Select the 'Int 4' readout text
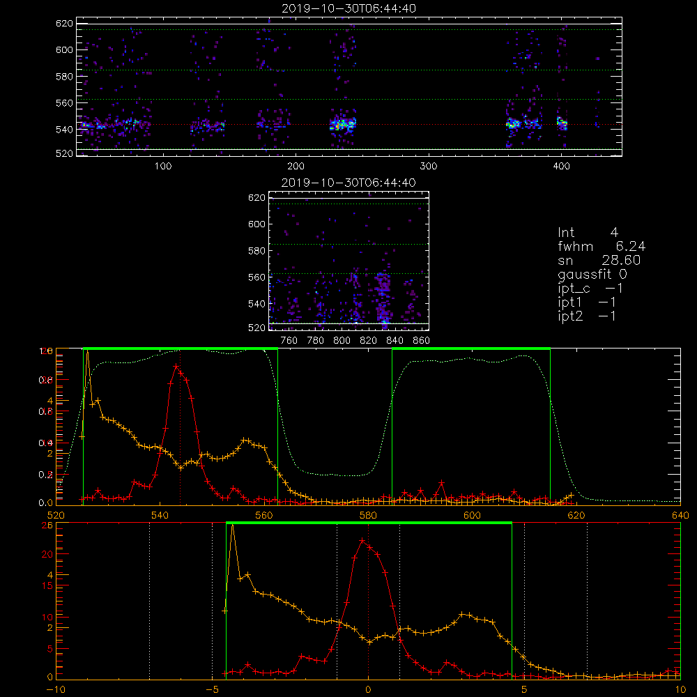697x697 pixels. point(588,233)
